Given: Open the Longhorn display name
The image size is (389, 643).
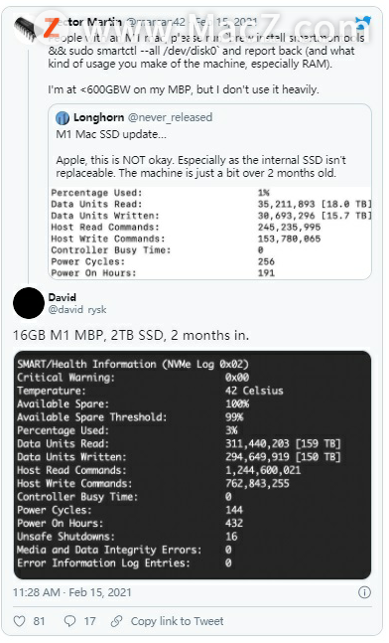Looking at the screenshot, I should tap(98, 117).
